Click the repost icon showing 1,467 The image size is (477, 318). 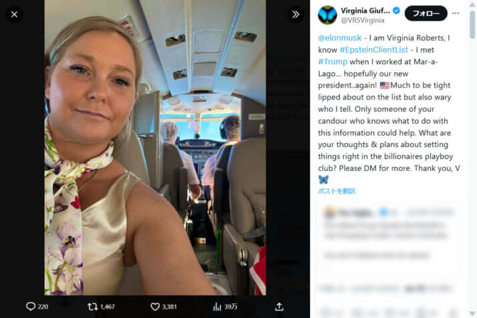[x=93, y=307]
